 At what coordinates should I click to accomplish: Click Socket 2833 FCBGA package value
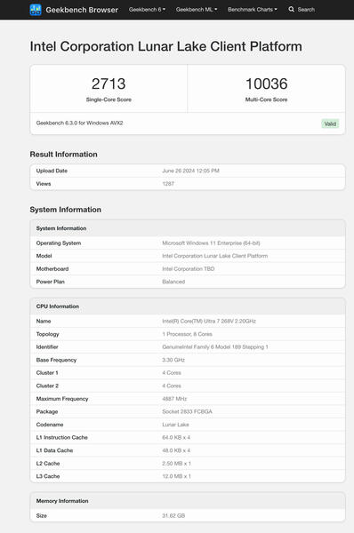187,411
